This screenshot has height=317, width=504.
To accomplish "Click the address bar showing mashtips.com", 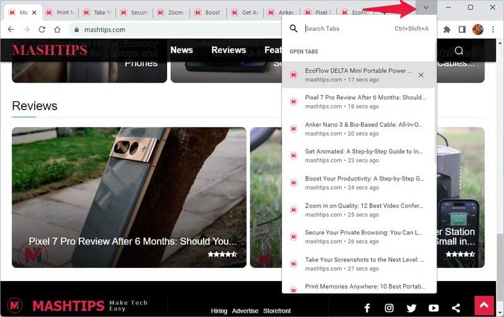I will click(x=175, y=30).
